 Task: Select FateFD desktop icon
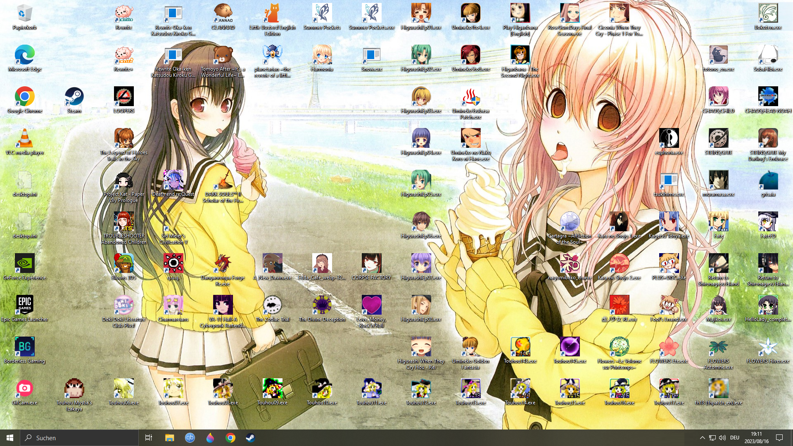tap(768, 225)
